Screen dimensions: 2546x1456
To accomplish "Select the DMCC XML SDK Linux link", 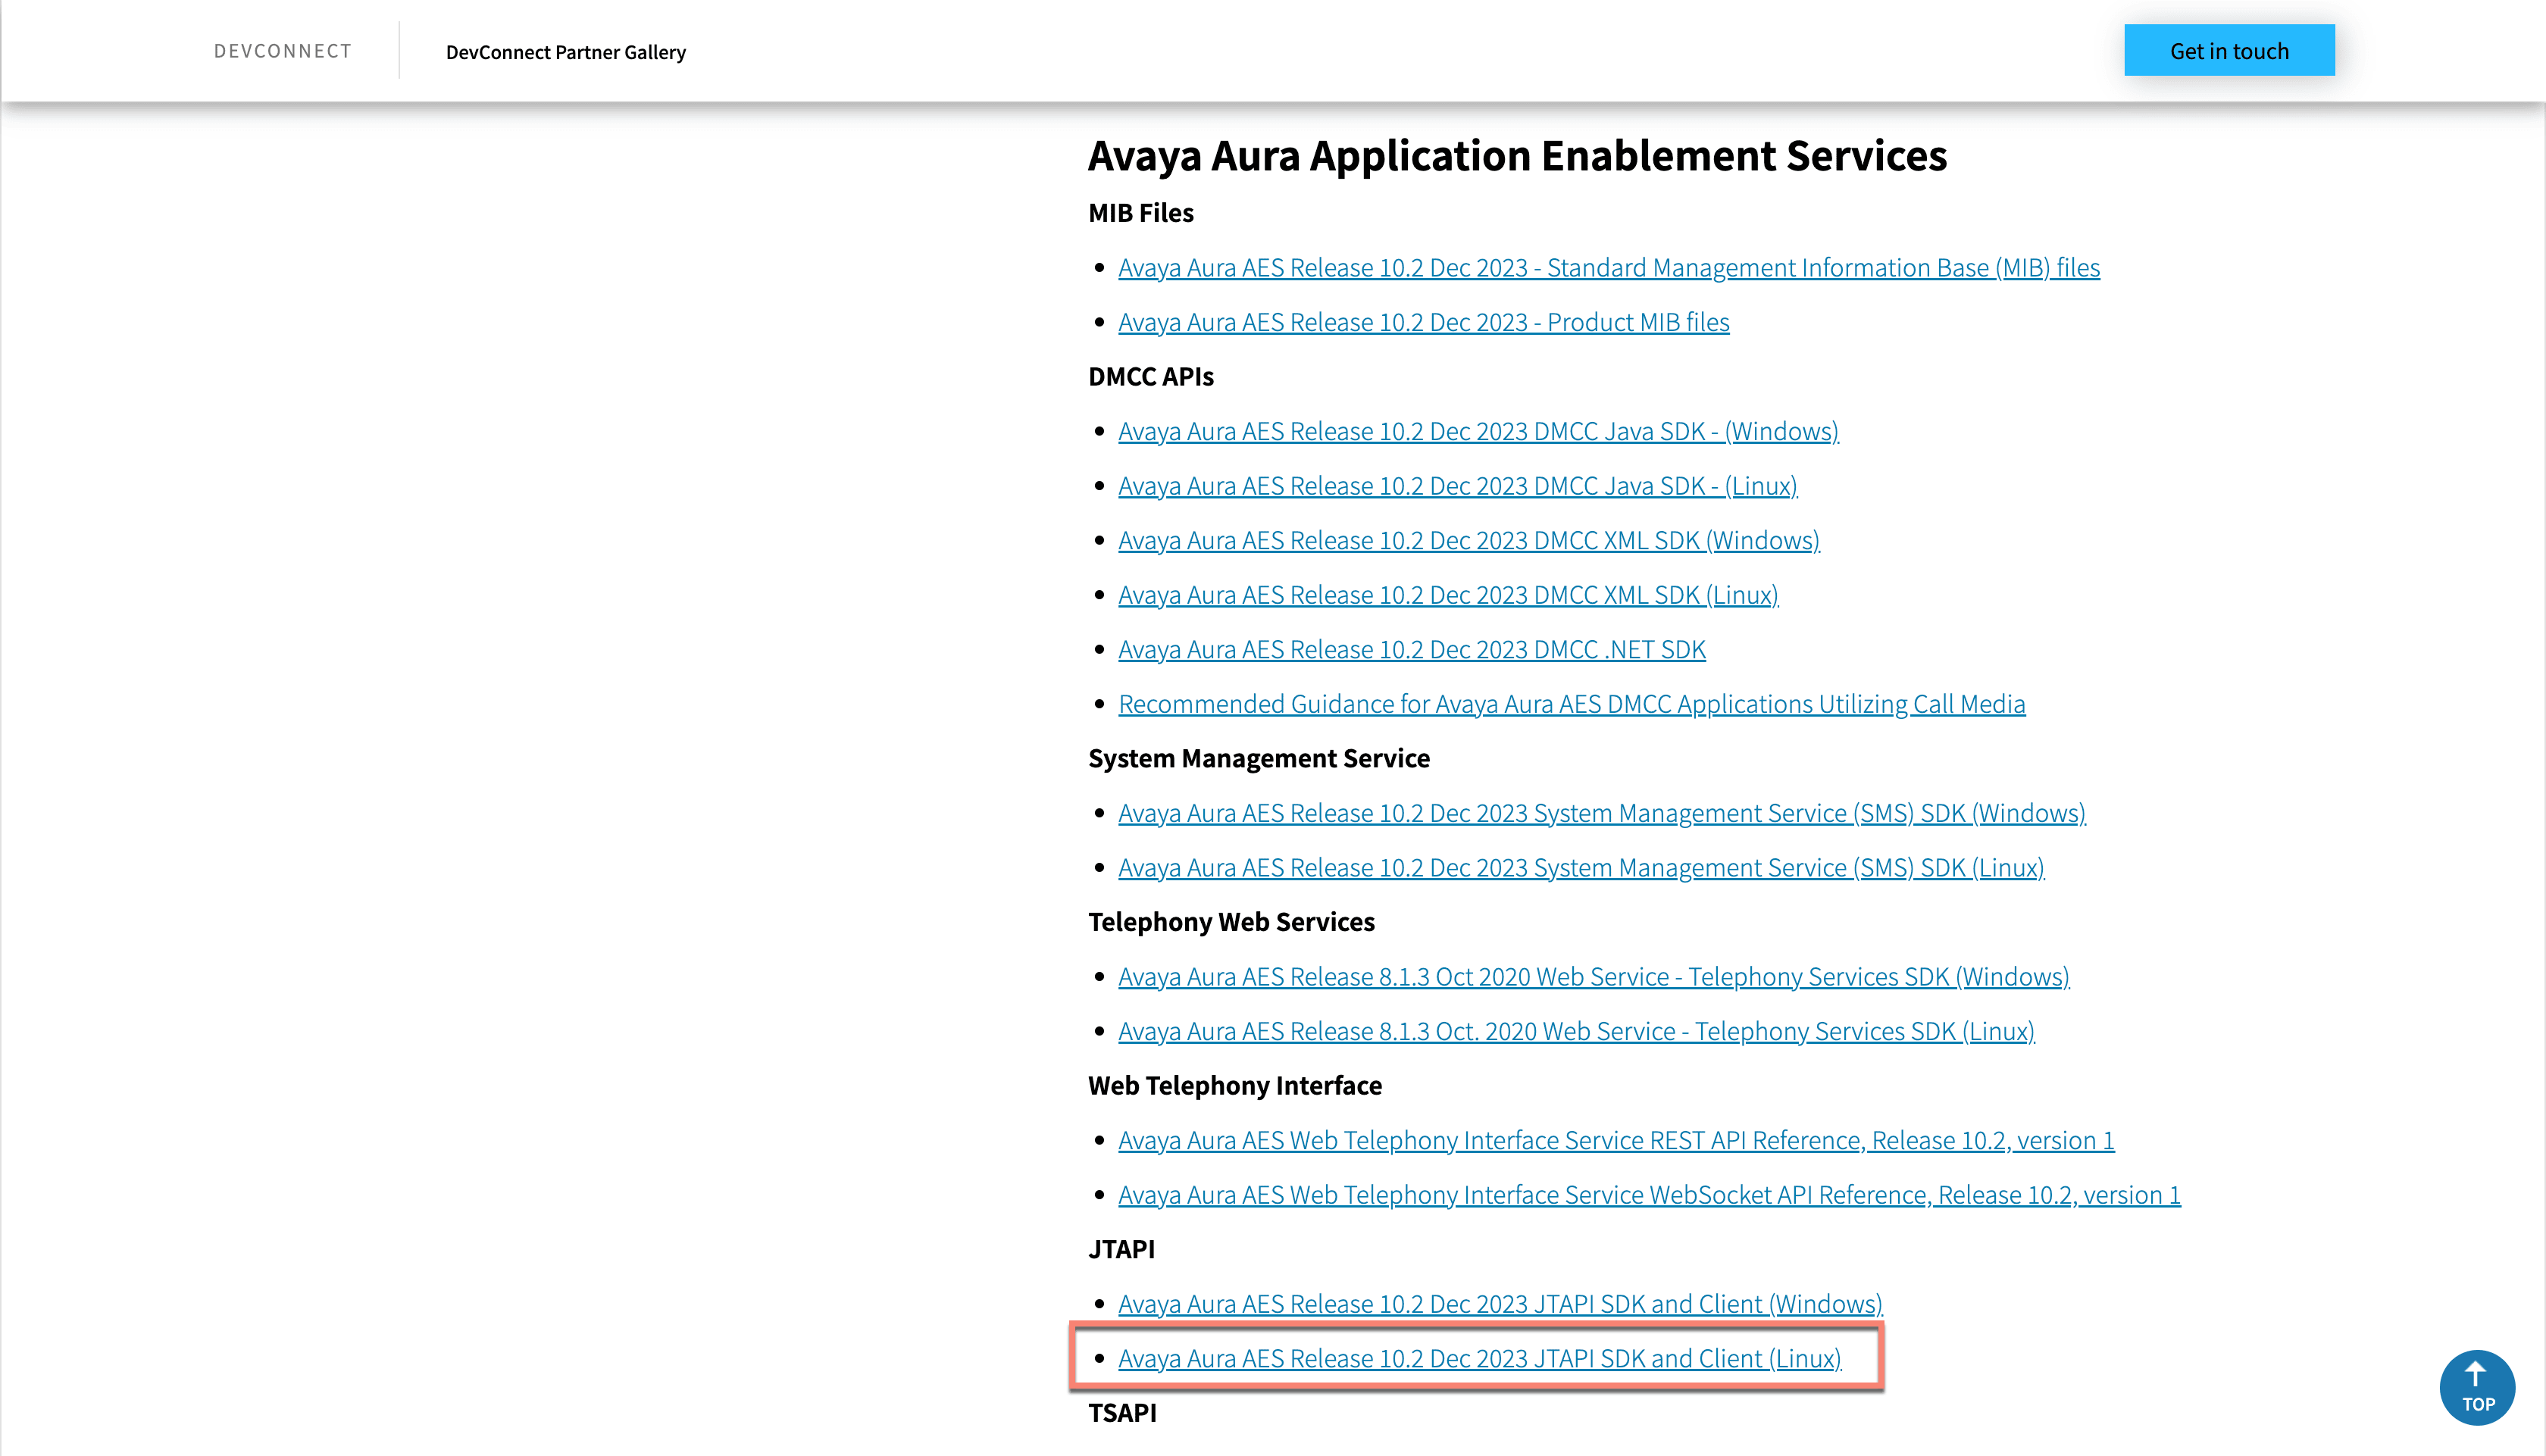I will [1447, 595].
